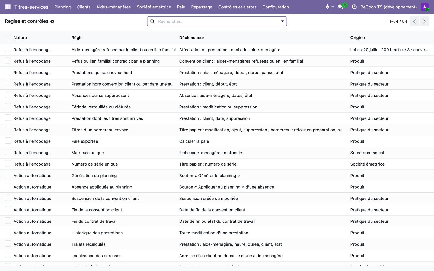Open the user avatar menu
The image size is (434, 271).
[x=425, y=7]
